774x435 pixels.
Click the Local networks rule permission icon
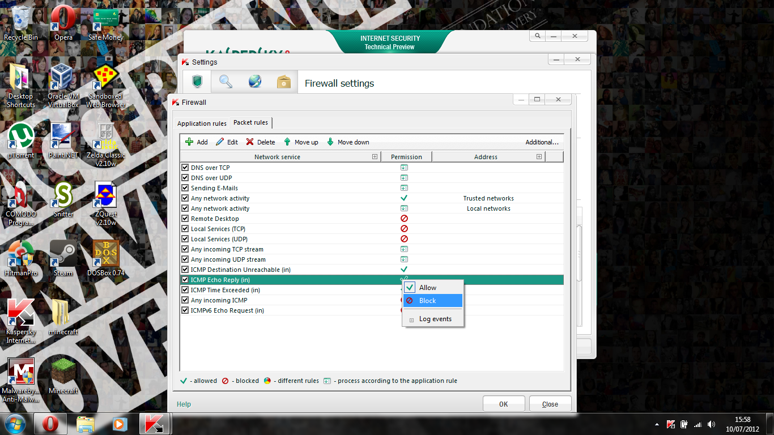(404, 208)
